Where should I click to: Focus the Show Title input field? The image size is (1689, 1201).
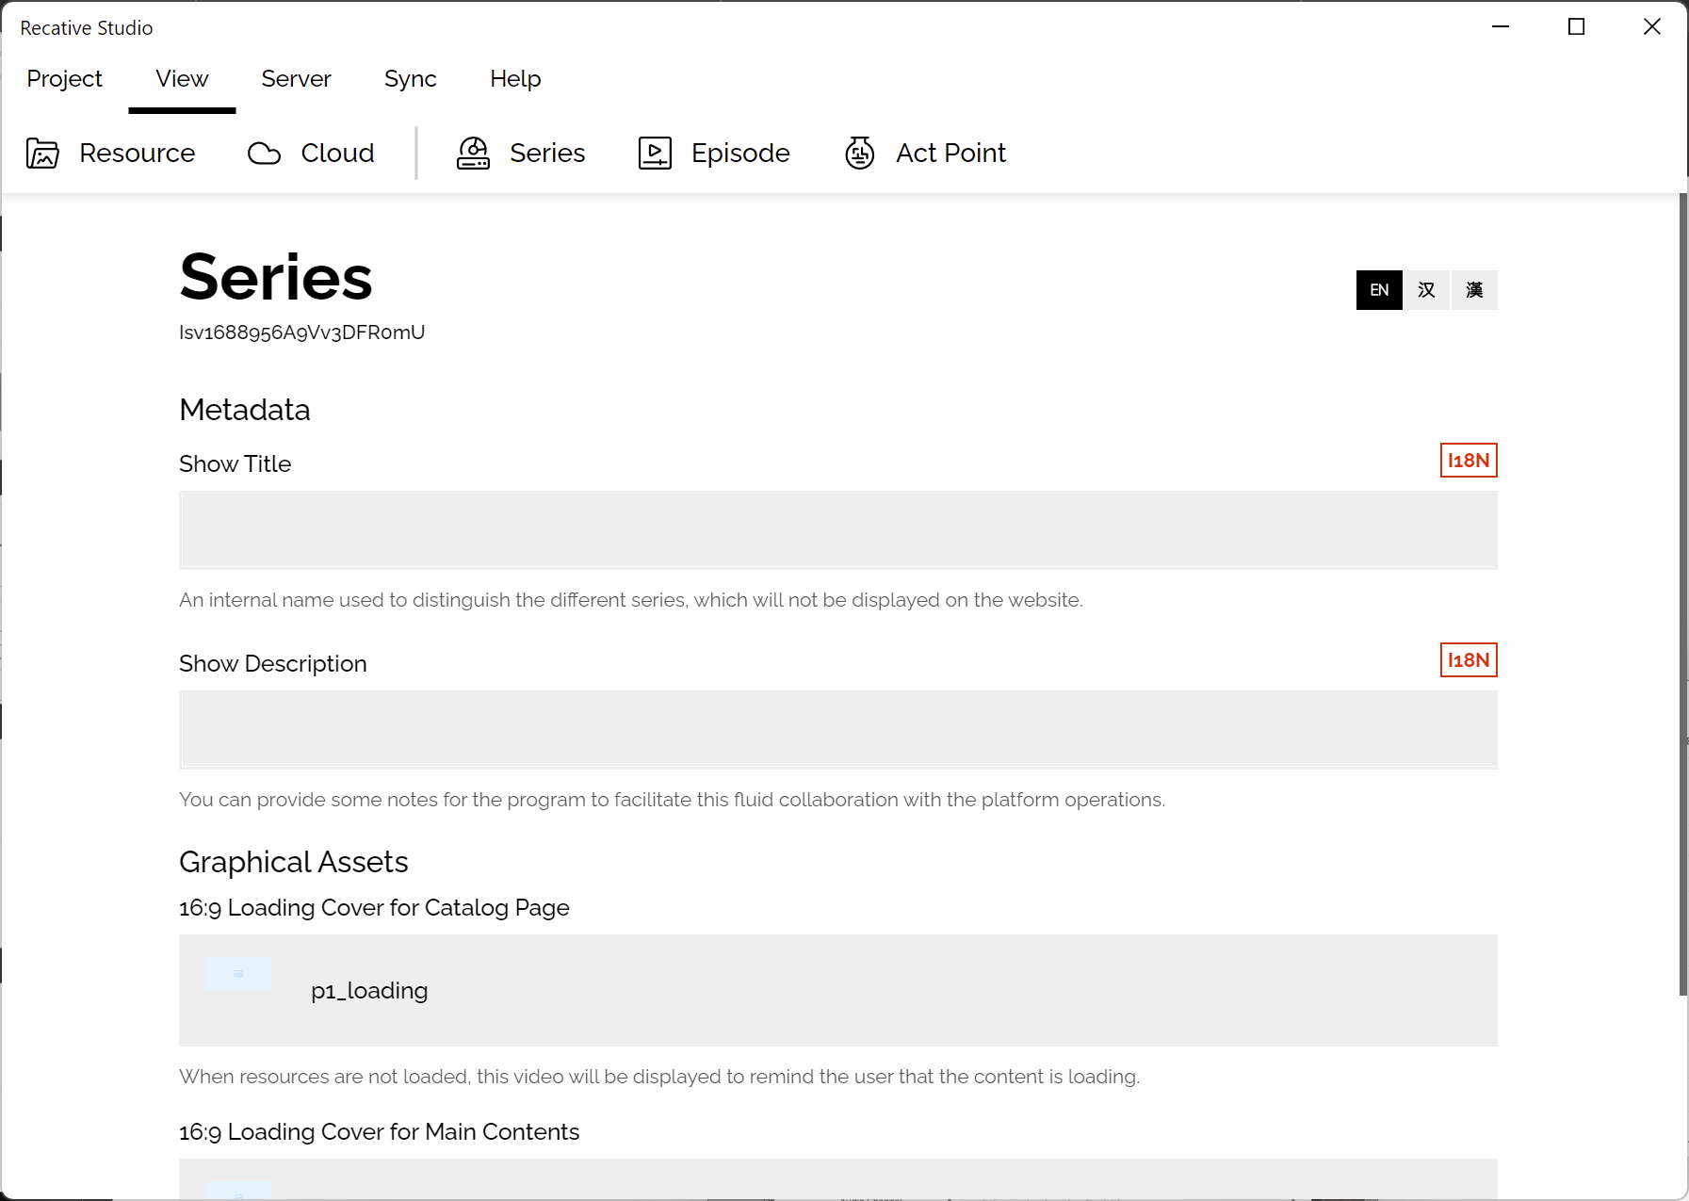point(838,529)
